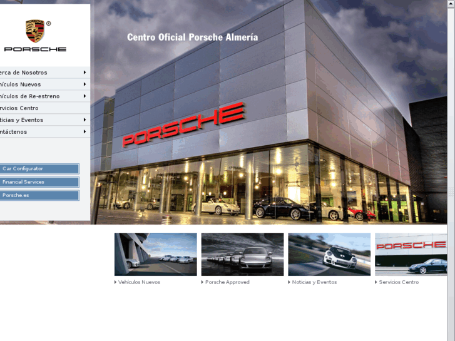Launch the Car Configurator button
Image resolution: width=455 pixels, height=341 pixels.
pyautogui.click(x=39, y=169)
